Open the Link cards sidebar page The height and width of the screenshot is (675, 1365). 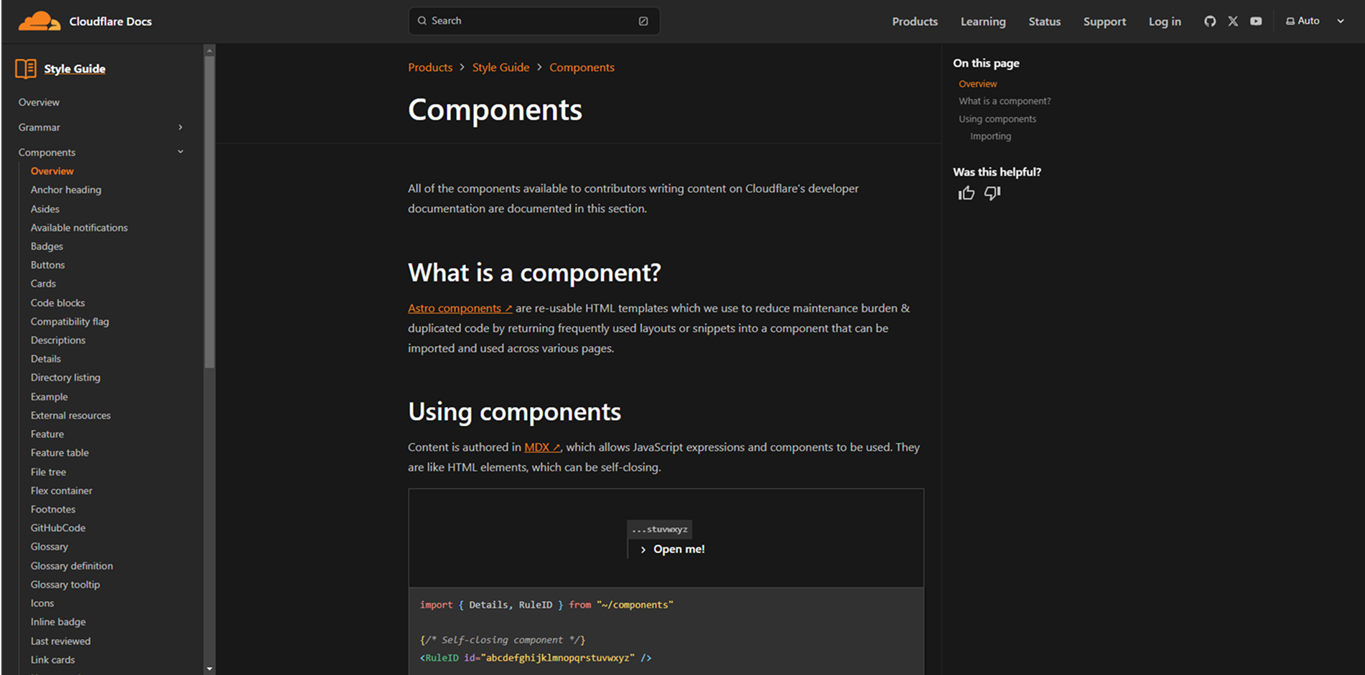52,661
